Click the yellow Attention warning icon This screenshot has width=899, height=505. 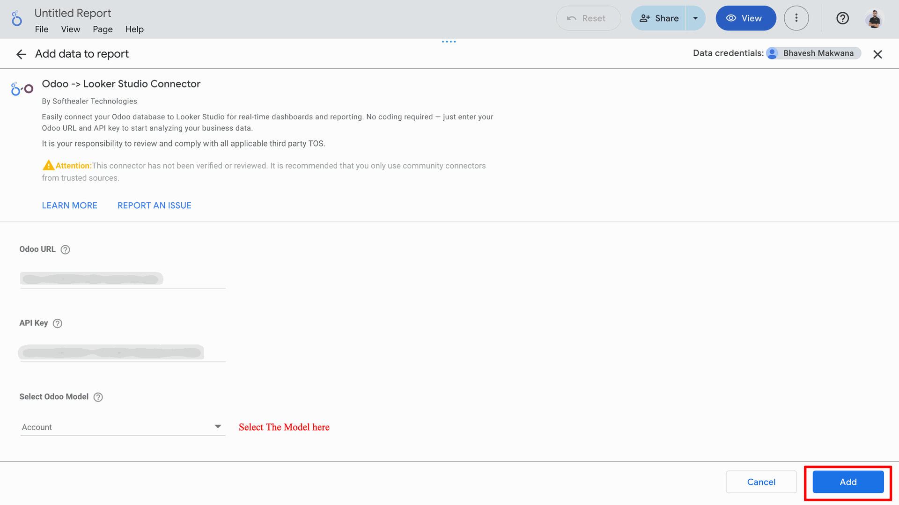pyautogui.click(x=48, y=165)
